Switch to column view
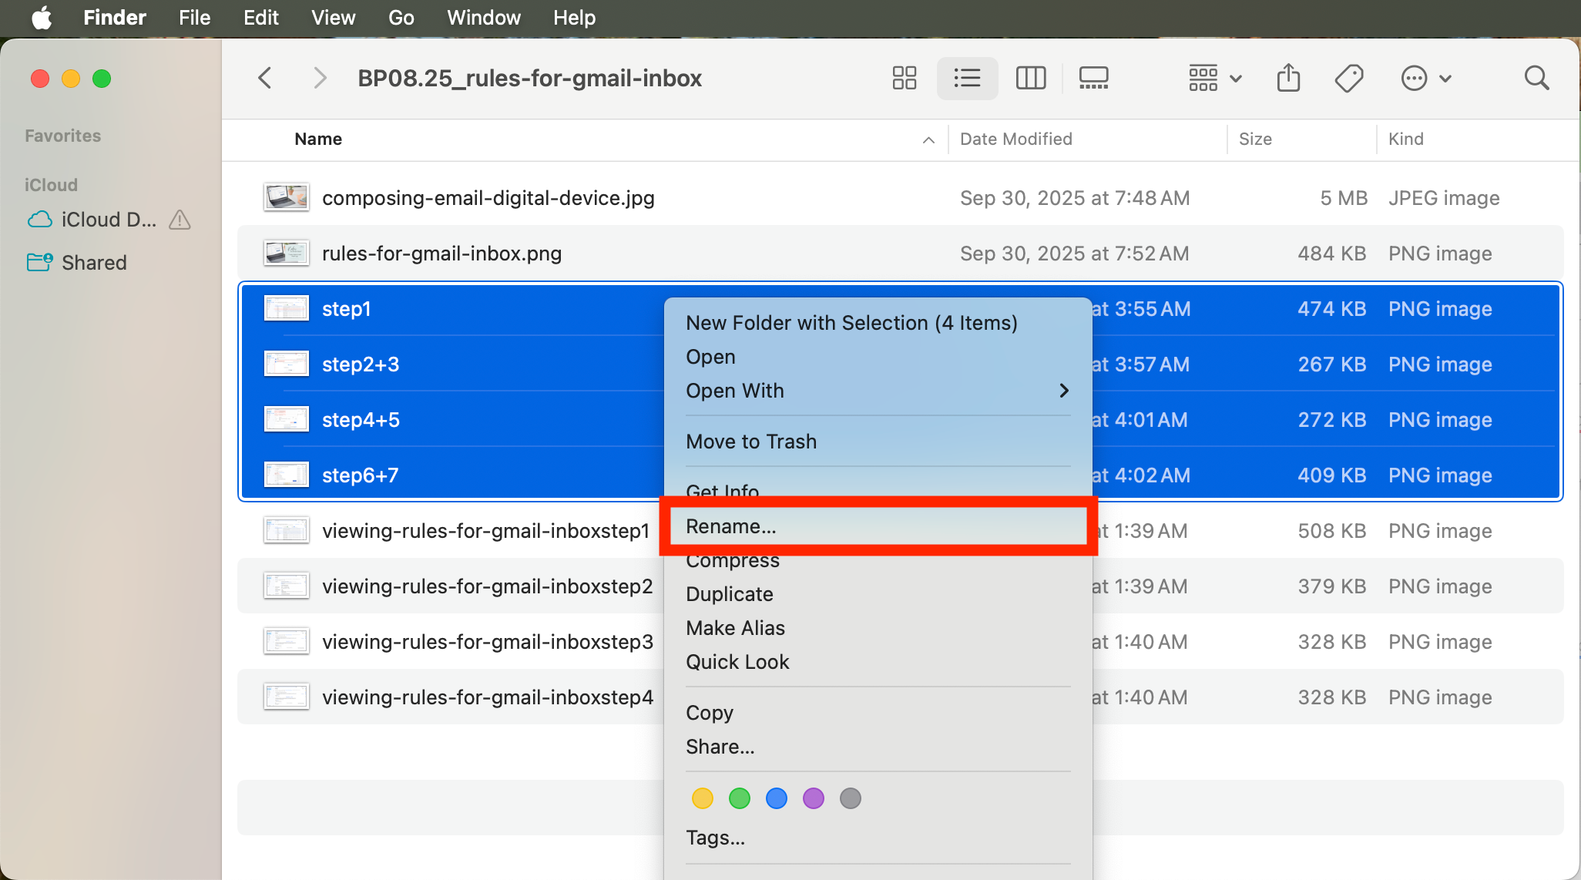1581x880 pixels. tap(1030, 78)
